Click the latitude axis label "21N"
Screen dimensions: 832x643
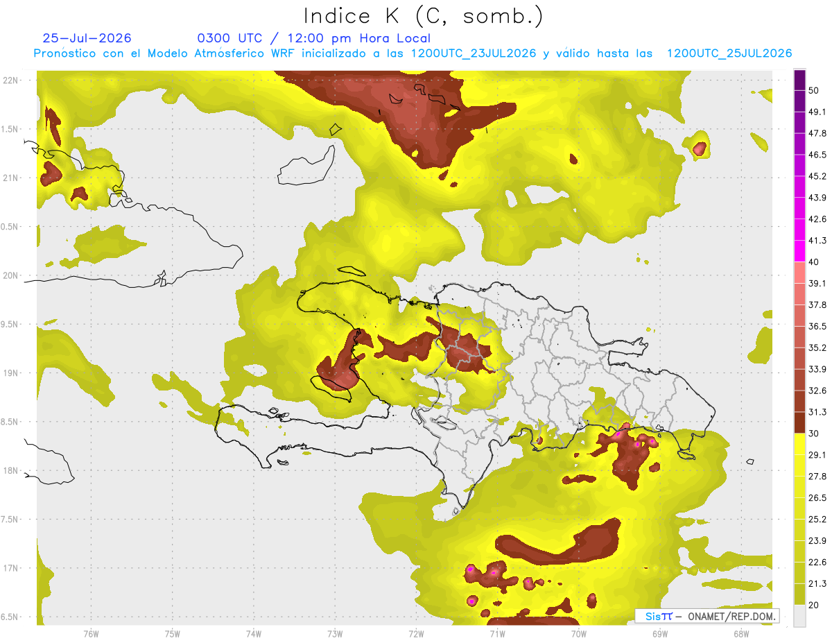(x=10, y=178)
